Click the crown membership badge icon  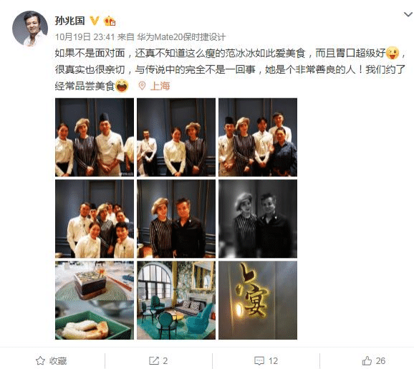coord(110,21)
